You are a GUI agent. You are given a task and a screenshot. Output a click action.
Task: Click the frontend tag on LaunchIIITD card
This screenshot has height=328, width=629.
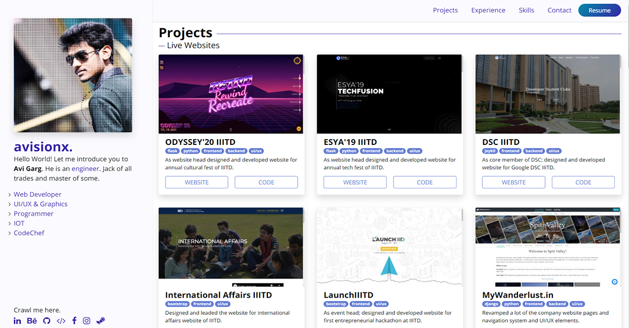361,304
